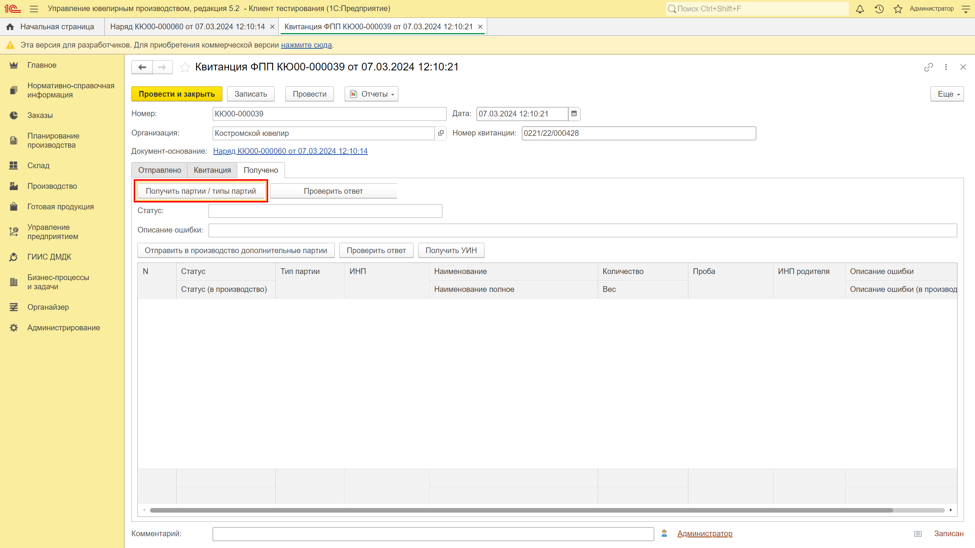975x548 pixels.
Task: Click Отправить в производство дополнительные партии
Action: tap(236, 250)
